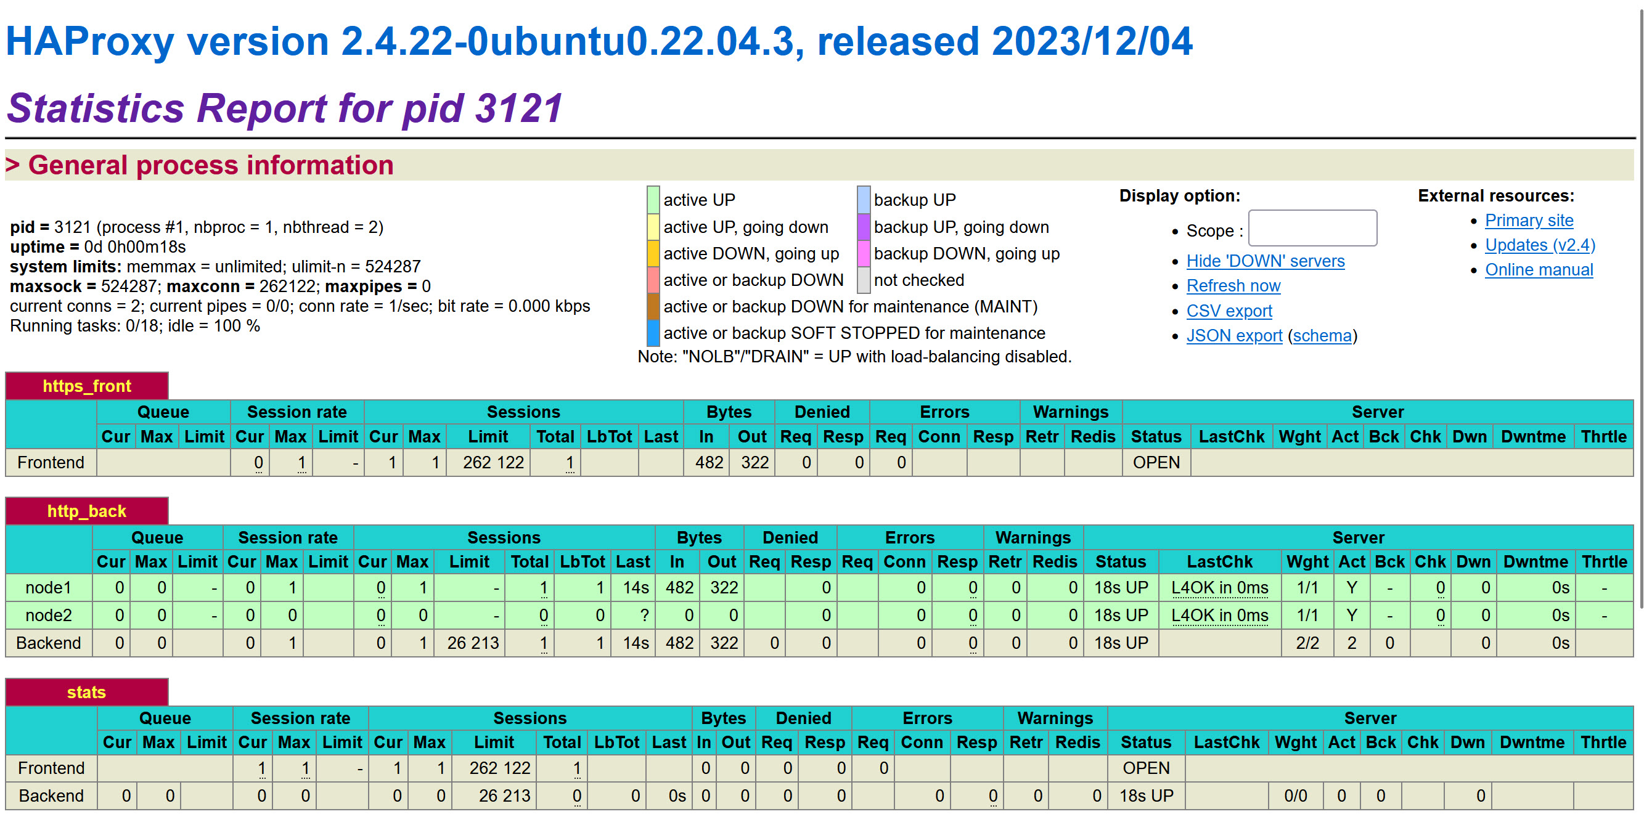Screen dimensions: 1644x822
Task: Open the Updates (v2.4) link
Action: point(1539,245)
